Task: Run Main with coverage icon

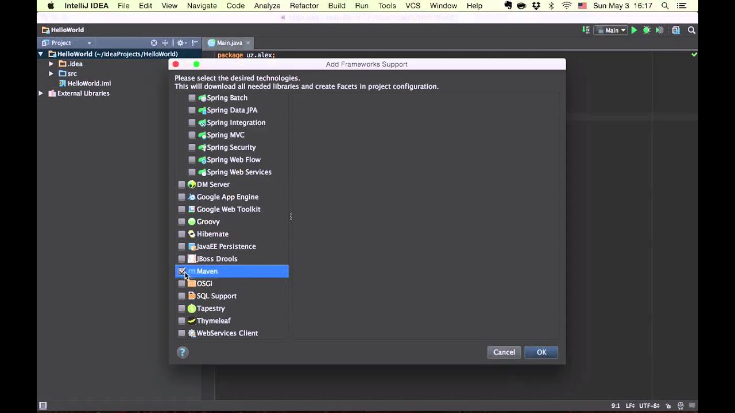Action: pyautogui.click(x=660, y=30)
